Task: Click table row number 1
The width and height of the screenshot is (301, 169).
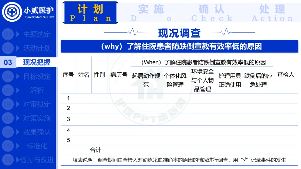Action: 68,98
